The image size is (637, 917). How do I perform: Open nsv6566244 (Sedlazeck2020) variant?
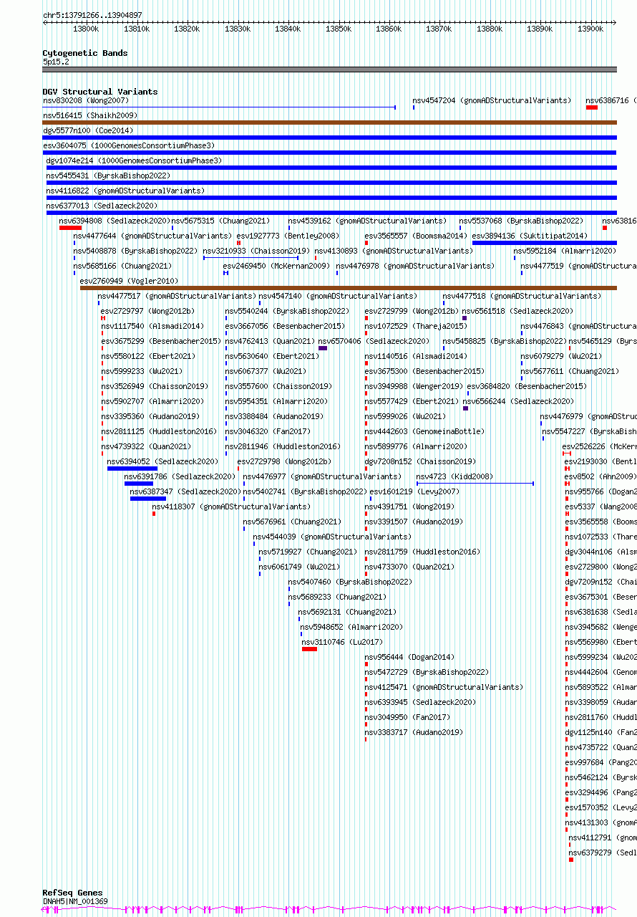[x=518, y=401]
